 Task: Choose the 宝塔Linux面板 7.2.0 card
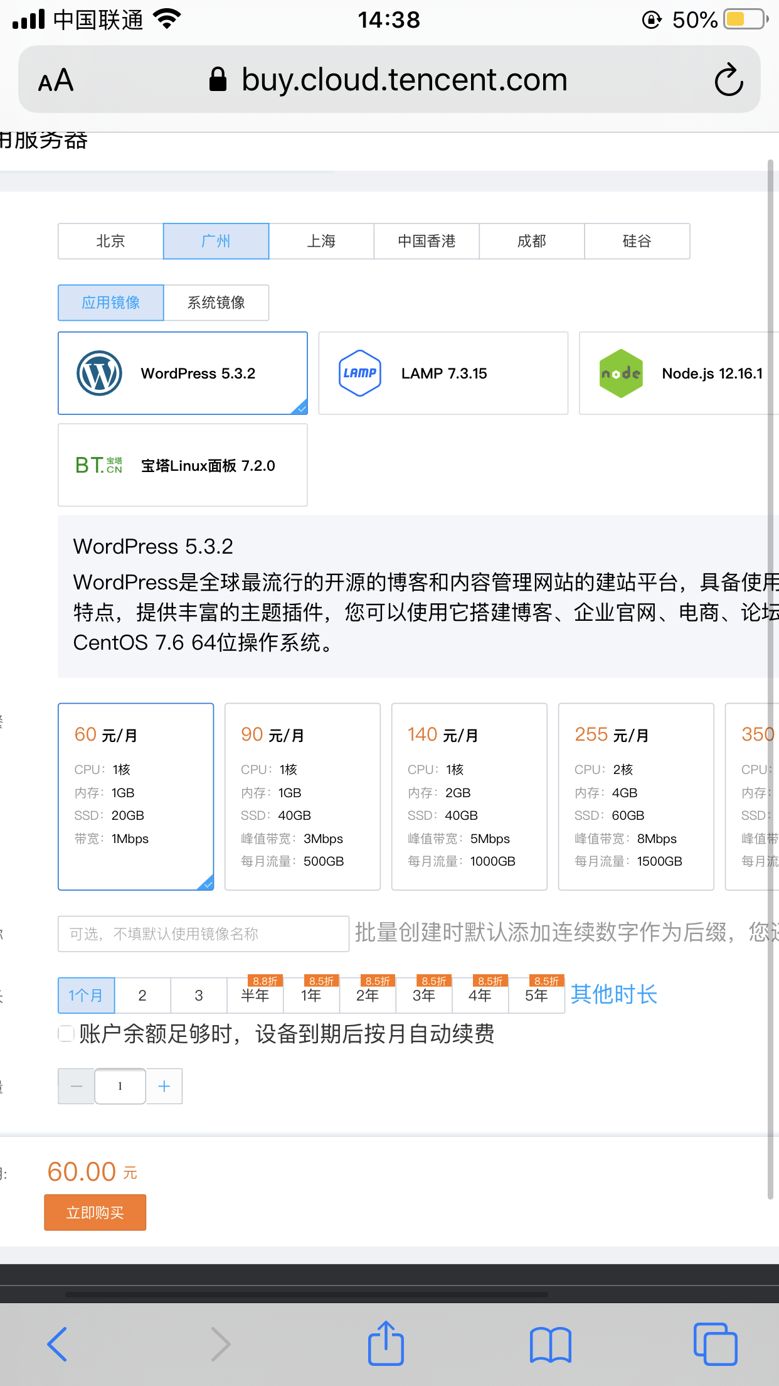coord(183,465)
